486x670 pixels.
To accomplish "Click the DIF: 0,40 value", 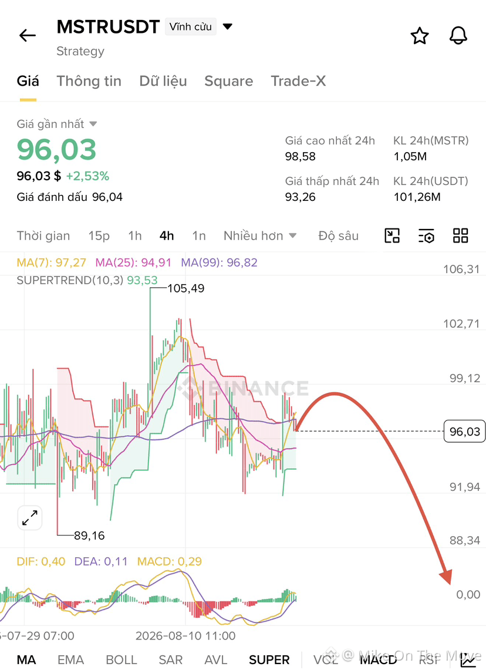I will (41, 561).
